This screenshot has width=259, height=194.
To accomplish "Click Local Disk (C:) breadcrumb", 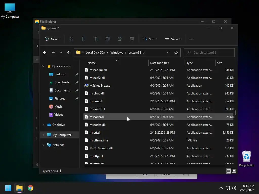I will [x=95, y=53].
